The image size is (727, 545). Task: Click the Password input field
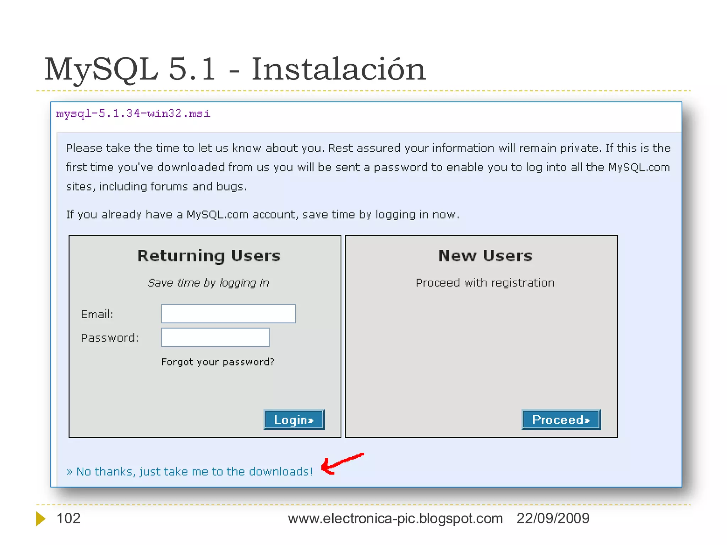click(215, 337)
